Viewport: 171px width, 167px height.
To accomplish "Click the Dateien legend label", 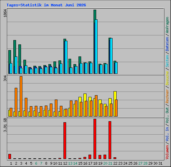I will (x=167, y=44).
